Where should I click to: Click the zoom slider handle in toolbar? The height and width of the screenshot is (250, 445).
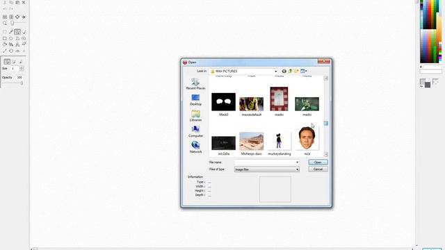(13, 23)
